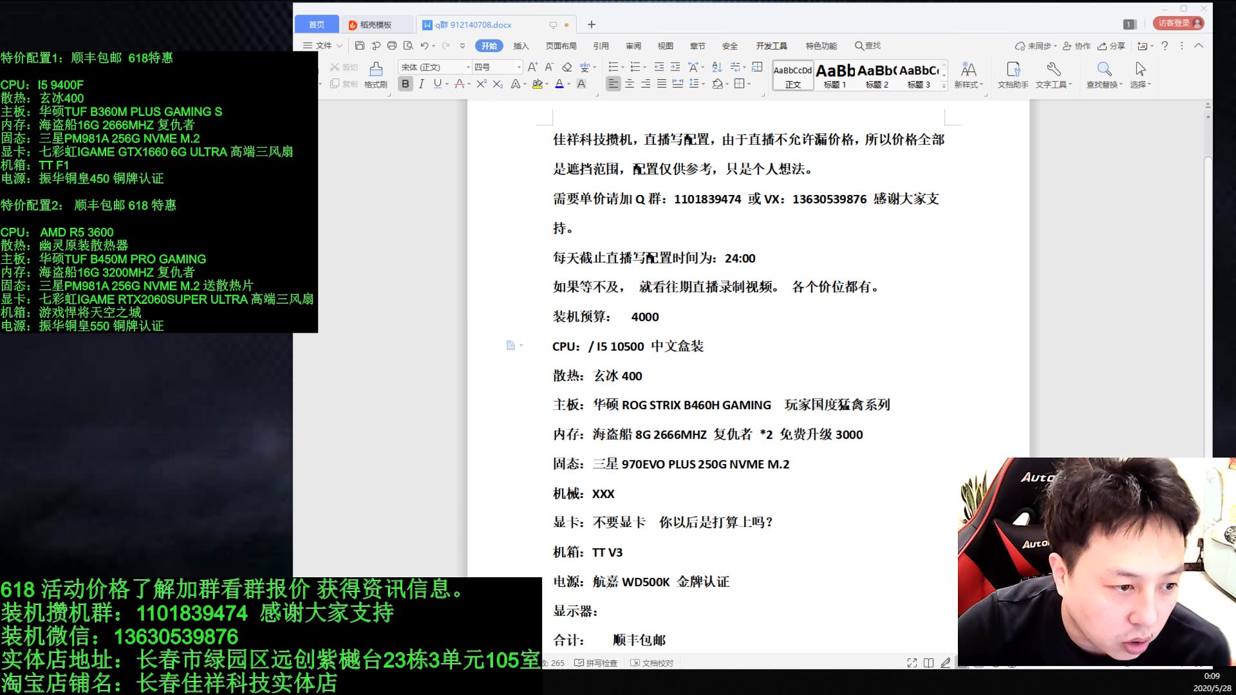Viewport: 1236px width, 695px height.
Task: Click the Increase Indent icon
Action: (x=675, y=67)
